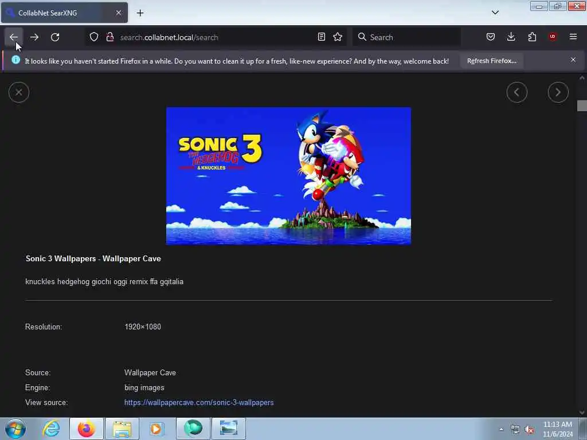Click scrollbar up arrow

(582, 78)
